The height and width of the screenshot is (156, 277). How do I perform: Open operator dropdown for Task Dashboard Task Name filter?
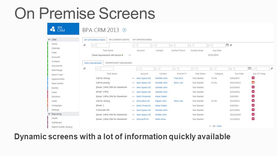click(98, 69)
